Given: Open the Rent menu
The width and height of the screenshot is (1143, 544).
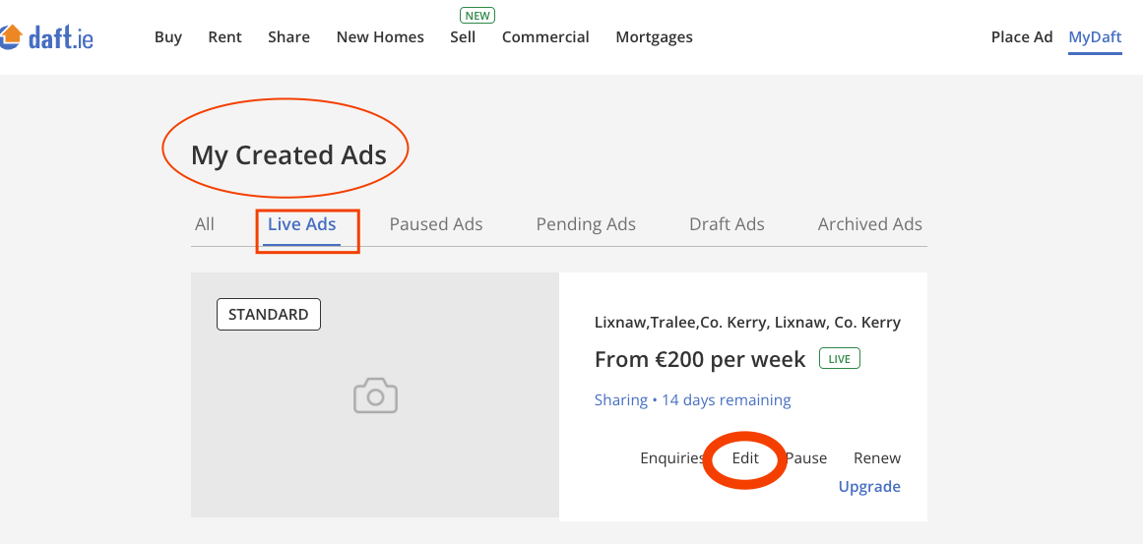Looking at the screenshot, I should pos(224,37).
